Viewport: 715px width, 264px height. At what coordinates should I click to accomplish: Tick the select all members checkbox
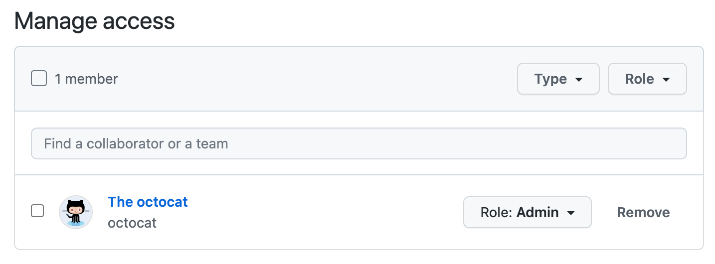click(x=39, y=79)
